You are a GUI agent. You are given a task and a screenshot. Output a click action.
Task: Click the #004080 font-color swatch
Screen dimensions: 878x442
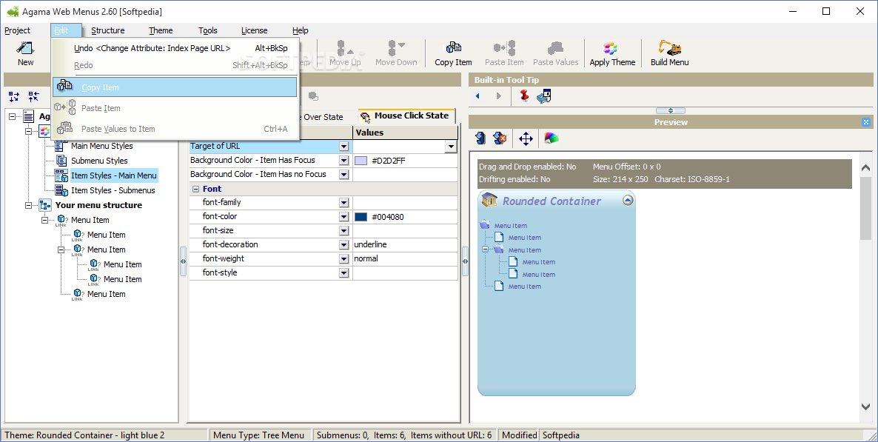click(361, 217)
